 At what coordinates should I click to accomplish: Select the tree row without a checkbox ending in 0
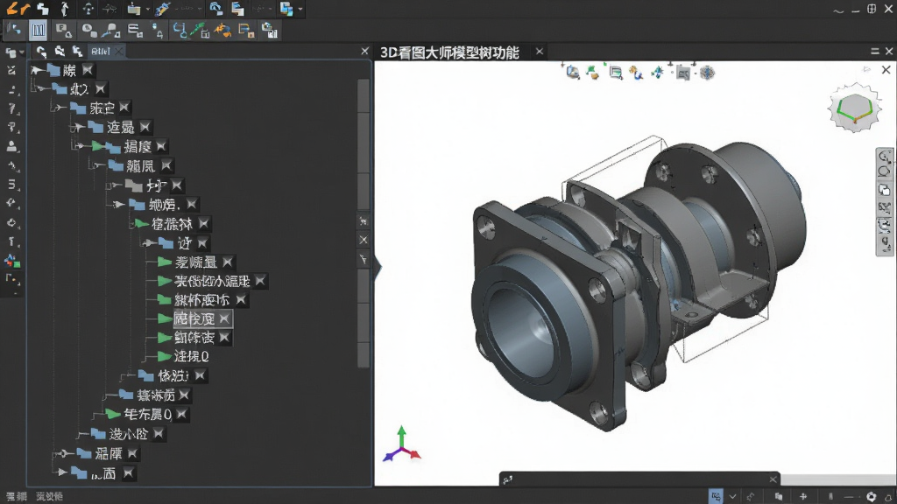click(191, 357)
